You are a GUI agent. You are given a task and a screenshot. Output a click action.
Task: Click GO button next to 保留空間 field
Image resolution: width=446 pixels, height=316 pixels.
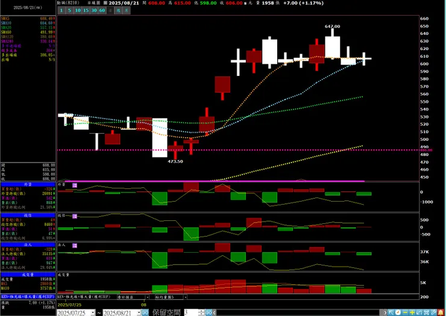[x=209, y=312]
